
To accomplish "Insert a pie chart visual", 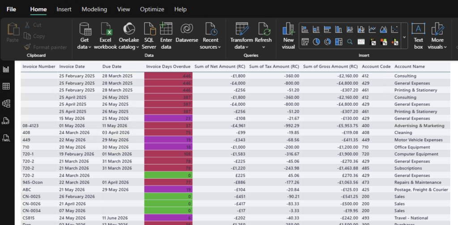I will click(316, 42).
